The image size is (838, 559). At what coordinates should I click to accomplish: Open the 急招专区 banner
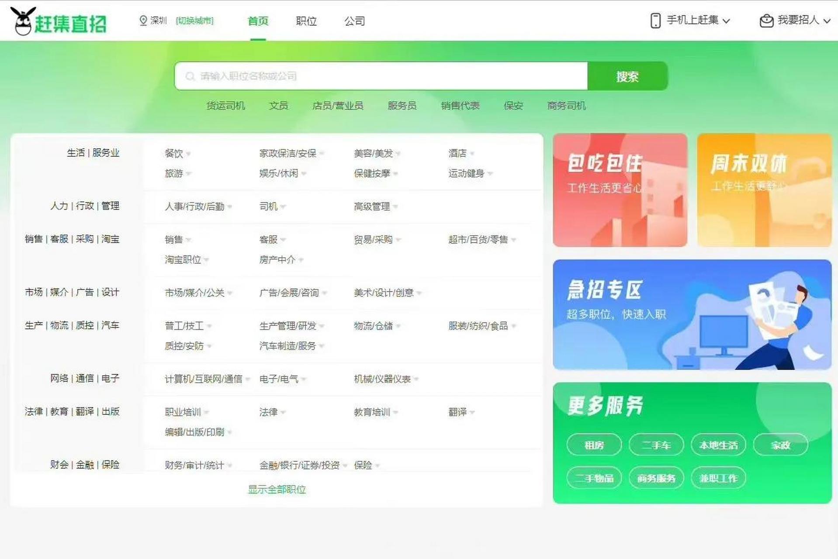[692, 314]
